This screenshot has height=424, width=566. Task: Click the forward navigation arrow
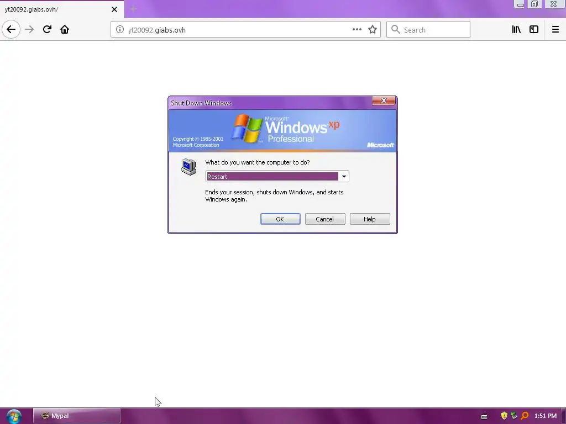click(x=29, y=30)
